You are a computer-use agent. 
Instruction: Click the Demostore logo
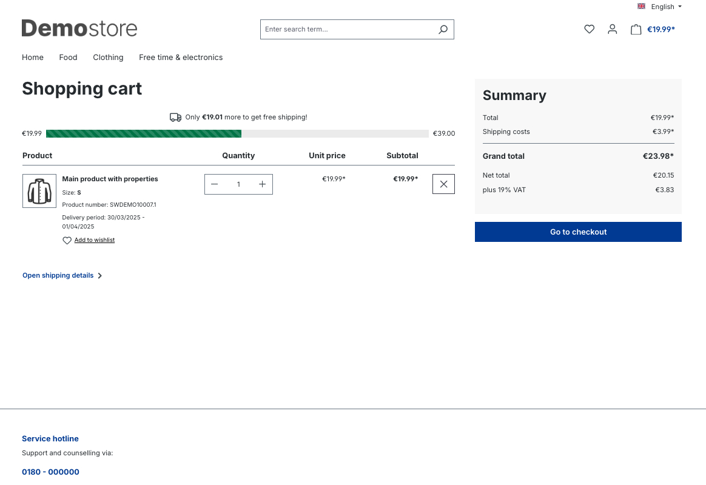click(x=79, y=28)
